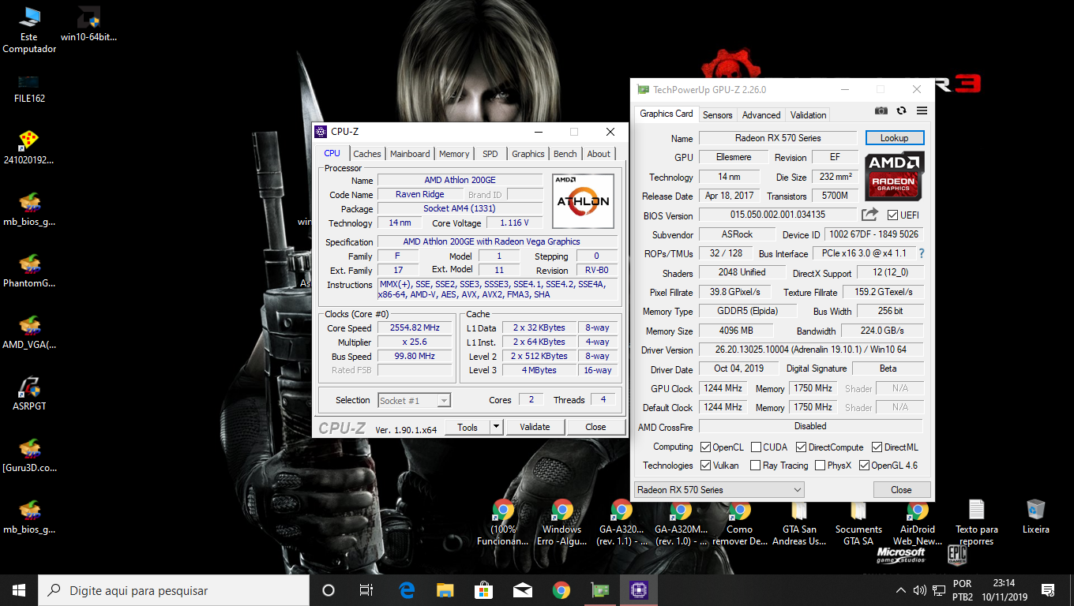
Task: Show hidden system tray icons
Action: pyautogui.click(x=901, y=590)
